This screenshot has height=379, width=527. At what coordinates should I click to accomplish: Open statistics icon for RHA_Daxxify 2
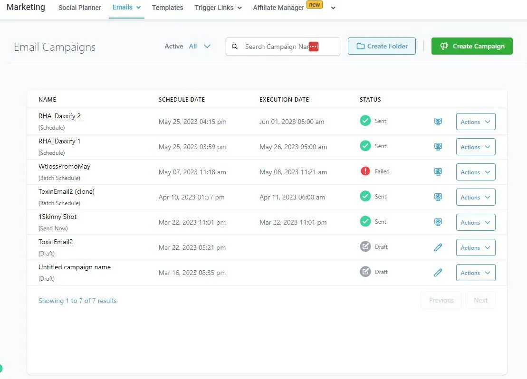pos(438,121)
